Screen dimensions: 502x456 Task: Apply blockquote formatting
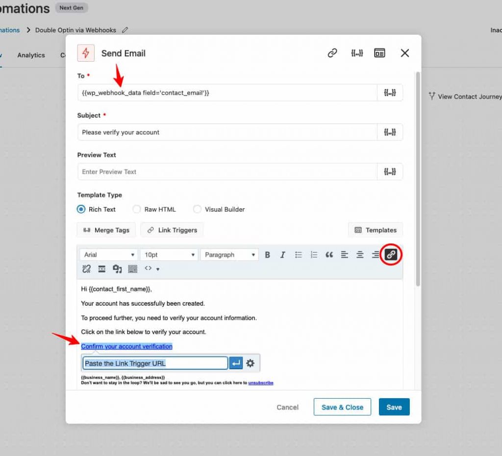pos(329,255)
